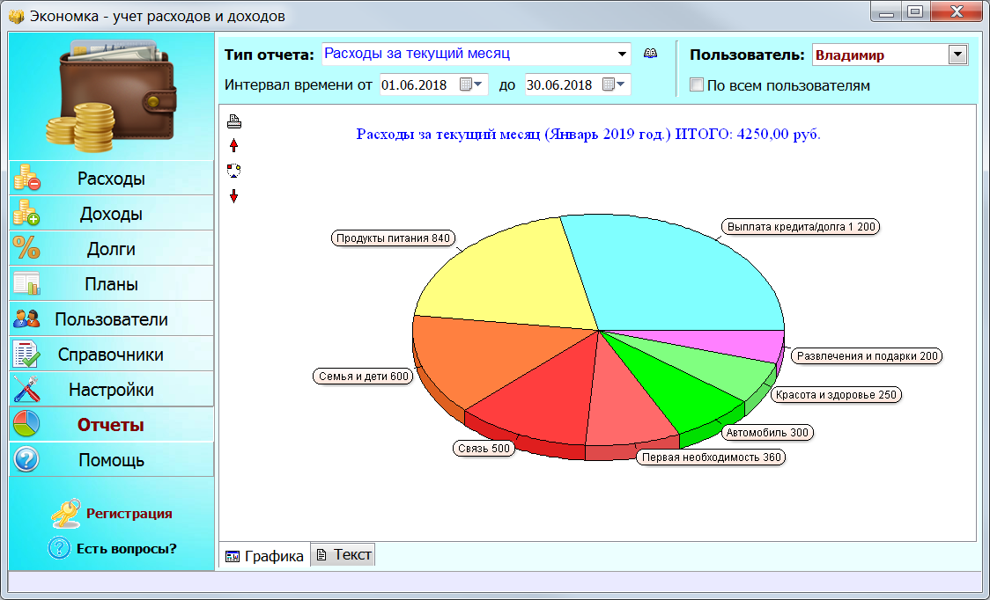990x600 pixels.
Task: Click the red down arrow icon
Action: point(234,196)
